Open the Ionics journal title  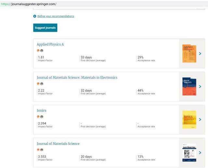coord(42,110)
